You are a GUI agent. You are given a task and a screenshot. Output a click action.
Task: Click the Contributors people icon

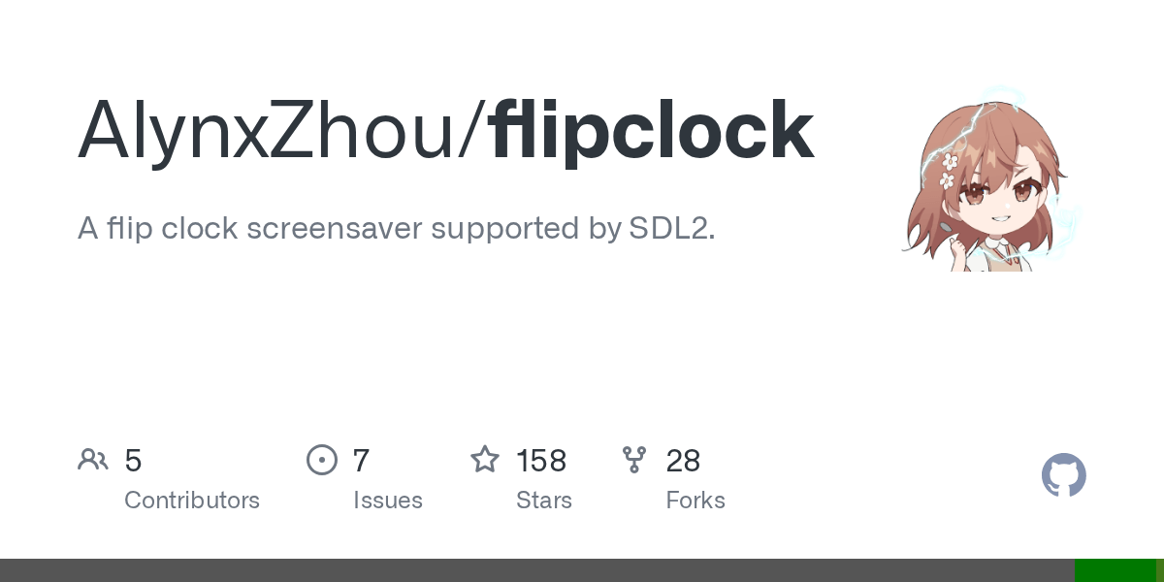tap(93, 460)
